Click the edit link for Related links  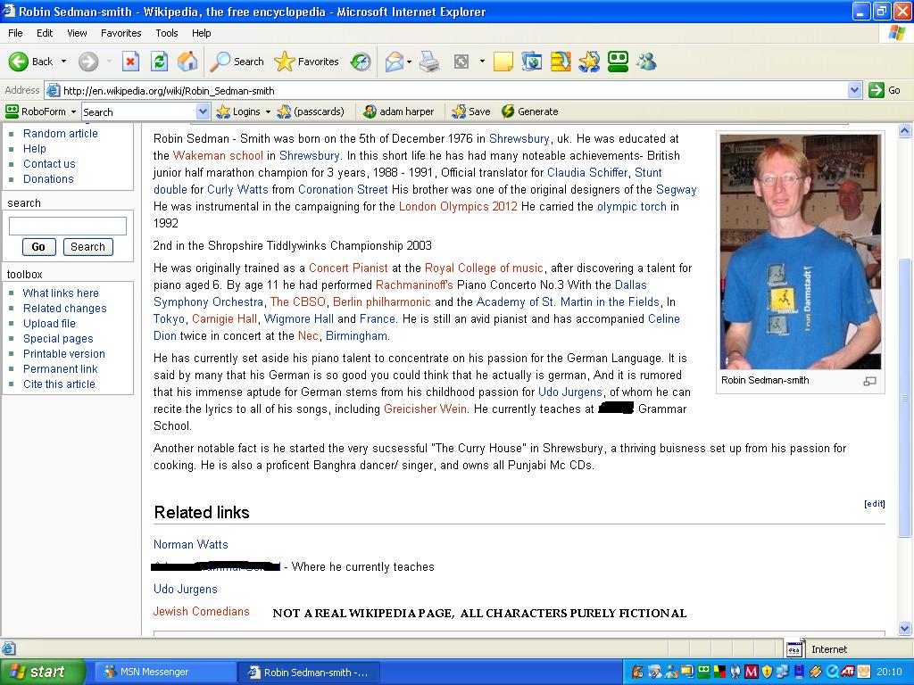point(875,504)
